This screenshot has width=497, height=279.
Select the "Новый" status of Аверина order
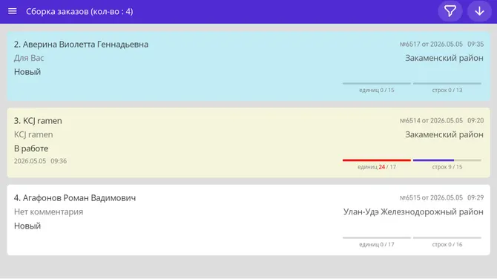pos(27,72)
